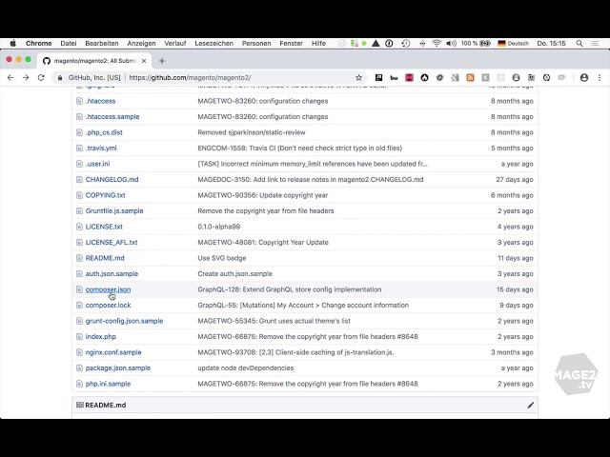Open the LICENSE_AFL.txt file
Screen dimensions: 610x457
click(112, 243)
